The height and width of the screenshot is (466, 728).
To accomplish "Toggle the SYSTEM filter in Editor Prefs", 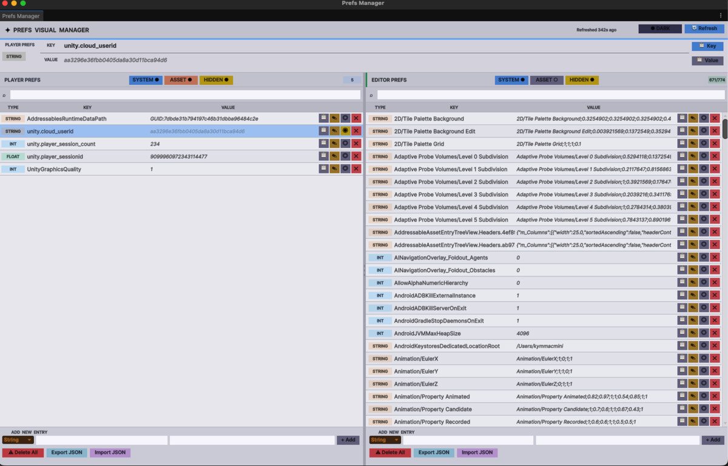I will 511,80.
